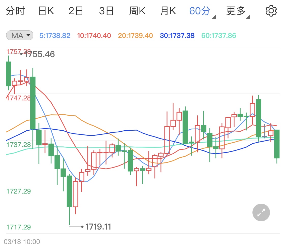This screenshot has width=286, height=248.
Task: Click the MA30 value 30:1737.38
Action: (177, 36)
